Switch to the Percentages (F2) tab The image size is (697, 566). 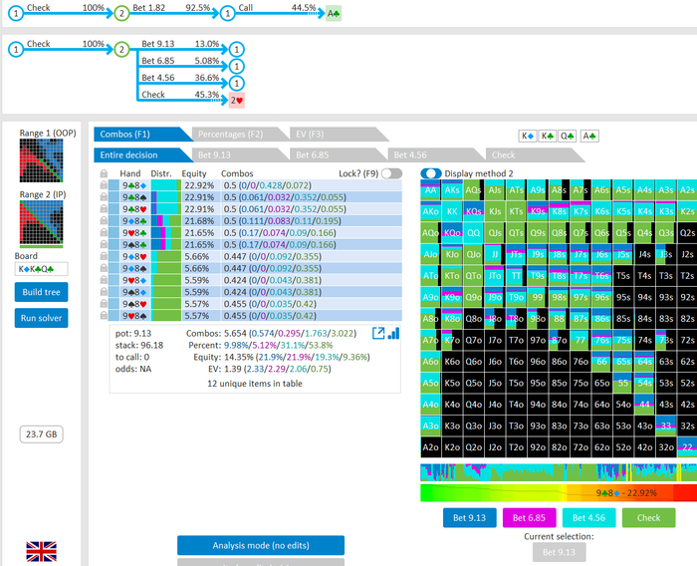click(228, 134)
